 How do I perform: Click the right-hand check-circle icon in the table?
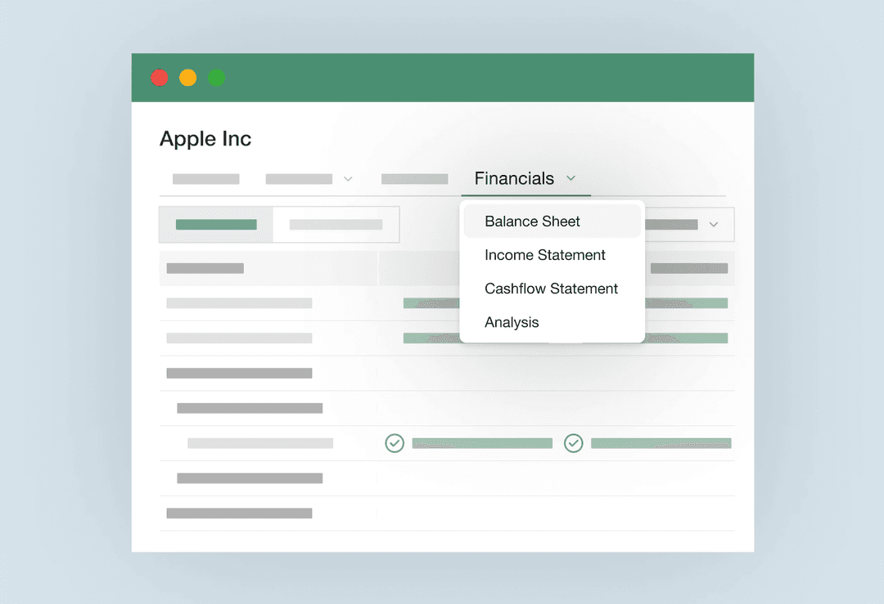(x=573, y=444)
